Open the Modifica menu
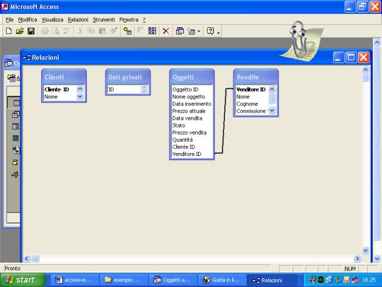 [x=27, y=20]
